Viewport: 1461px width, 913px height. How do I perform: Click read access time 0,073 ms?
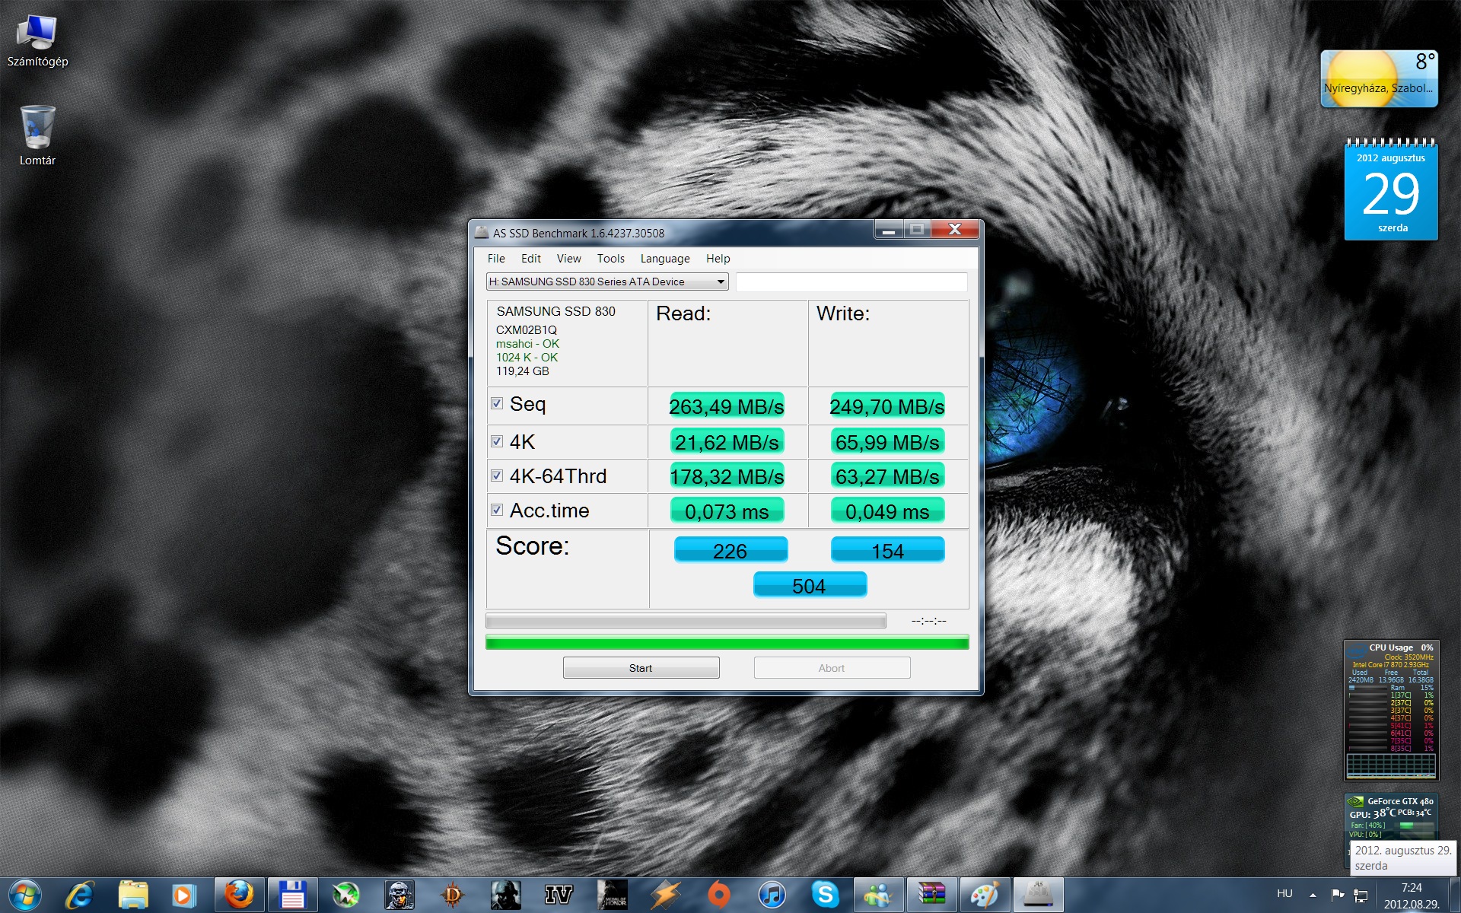pos(727,511)
